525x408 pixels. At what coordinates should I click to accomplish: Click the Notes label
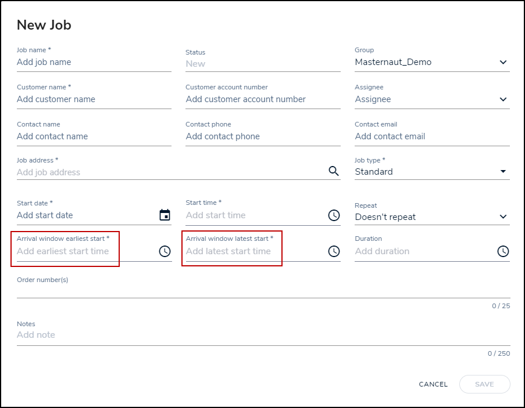coord(26,324)
